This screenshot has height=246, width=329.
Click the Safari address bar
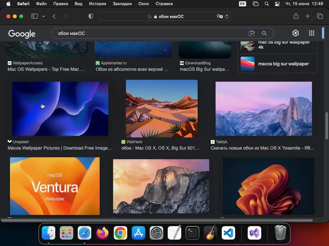click(164, 16)
